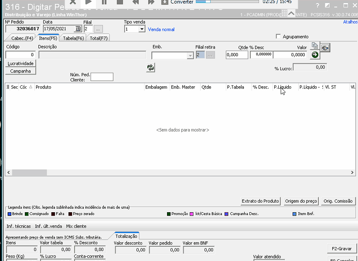Click the Converter download icon

click(165, 2)
